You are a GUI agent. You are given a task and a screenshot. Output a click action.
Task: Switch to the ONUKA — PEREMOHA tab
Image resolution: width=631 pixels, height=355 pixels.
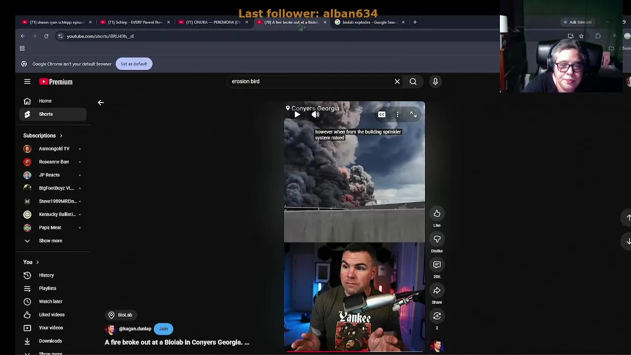[212, 22]
